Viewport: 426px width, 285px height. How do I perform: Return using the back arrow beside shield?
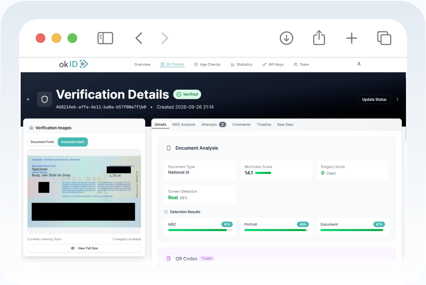tap(28, 99)
